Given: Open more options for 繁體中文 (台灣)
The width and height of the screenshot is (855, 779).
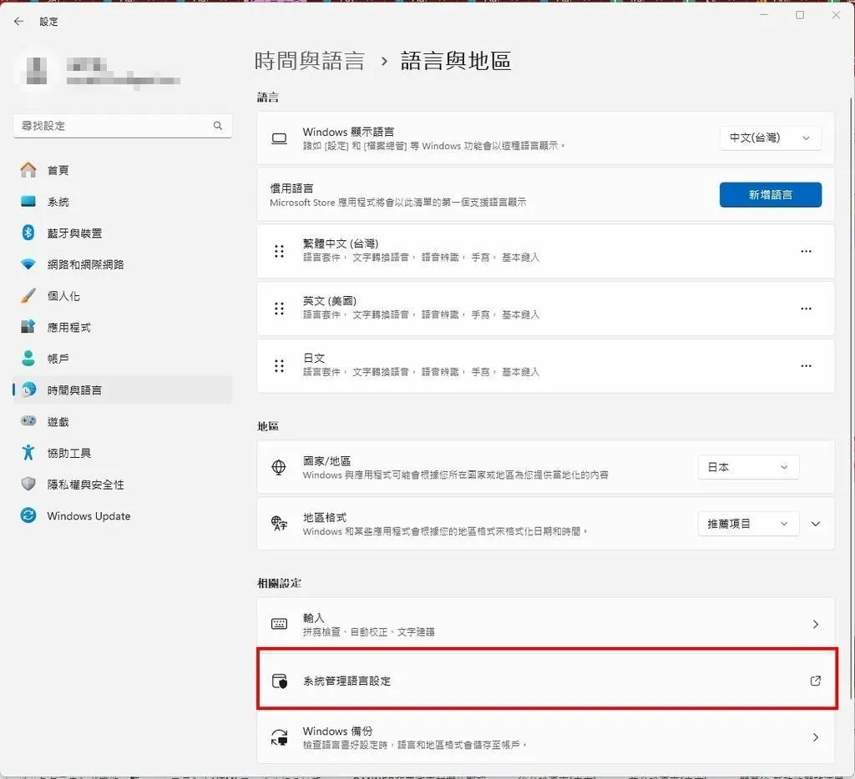Looking at the screenshot, I should click(x=806, y=251).
